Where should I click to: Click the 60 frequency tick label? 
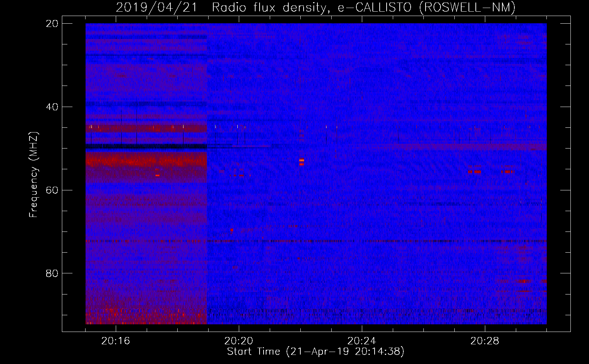tap(52, 190)
